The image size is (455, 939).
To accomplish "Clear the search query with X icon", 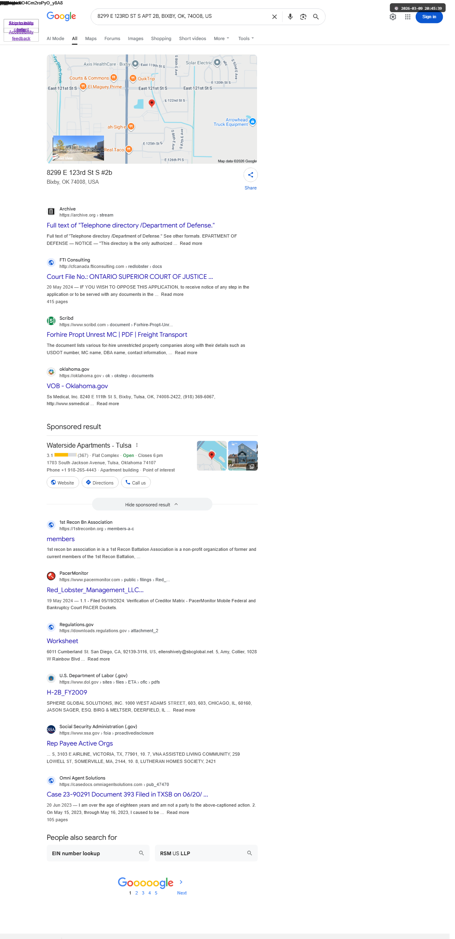I will pyautogui.click(x=274, y=17).
